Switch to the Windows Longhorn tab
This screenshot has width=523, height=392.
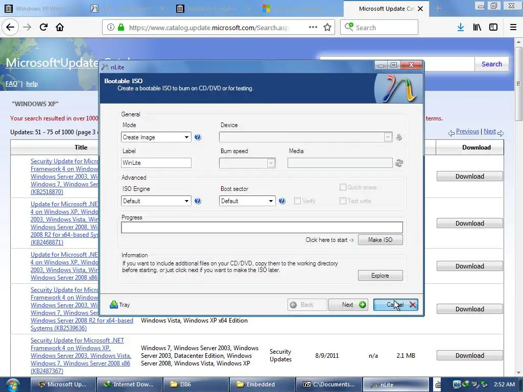213,8
